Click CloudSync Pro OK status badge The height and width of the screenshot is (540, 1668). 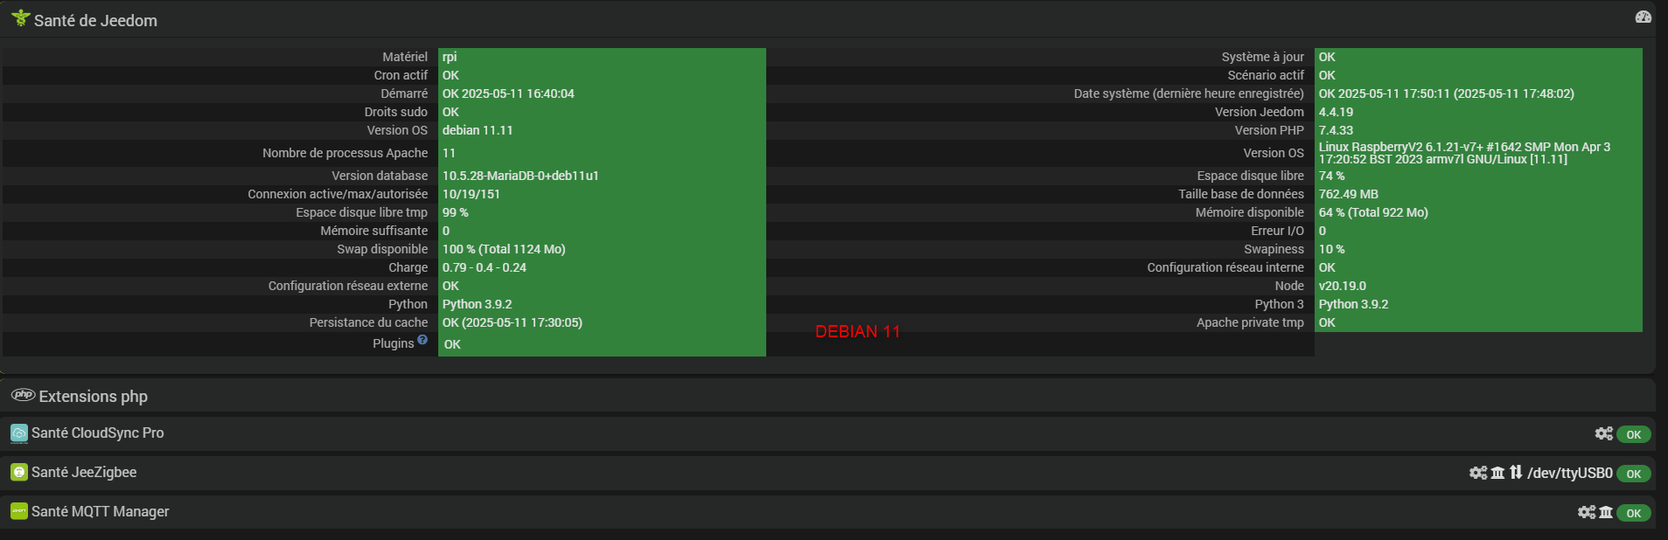tap(1633, 434)
